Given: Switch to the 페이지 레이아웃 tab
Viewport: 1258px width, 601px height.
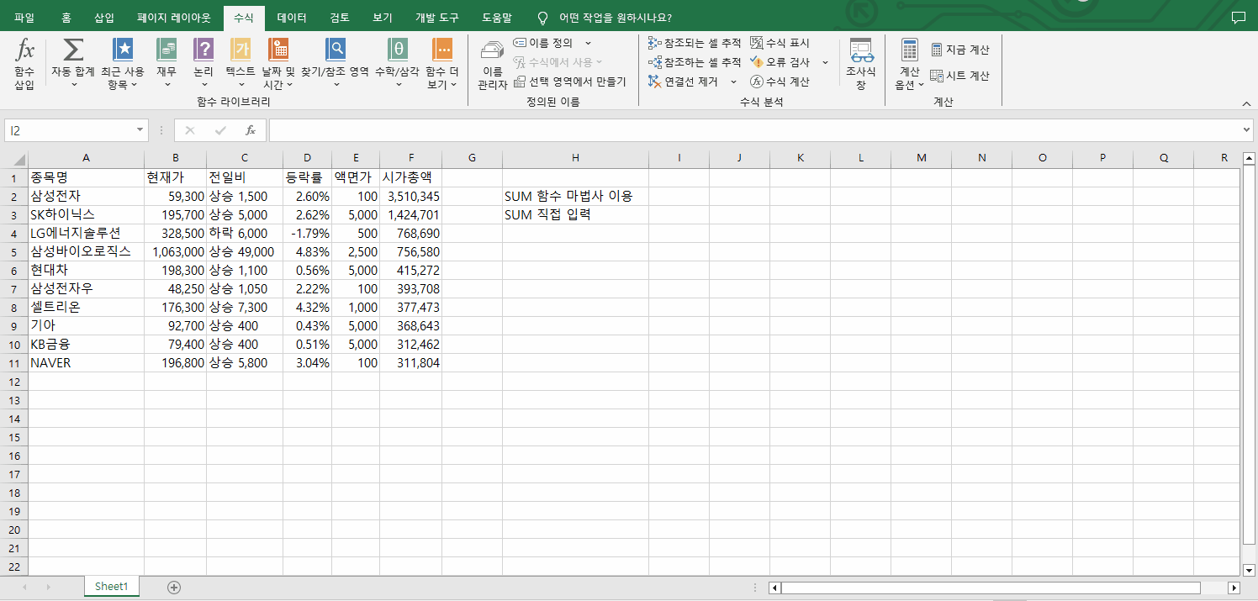Looking at the screenshot, I should pos(174,18).
